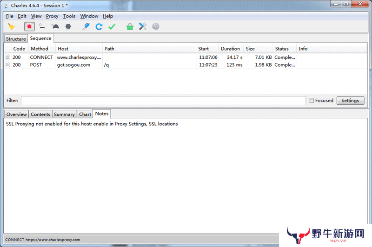The height and width of the screenshot is (247, 372).
Task: Select the www.charlesproxy.... host row
Action: [79, 57]
